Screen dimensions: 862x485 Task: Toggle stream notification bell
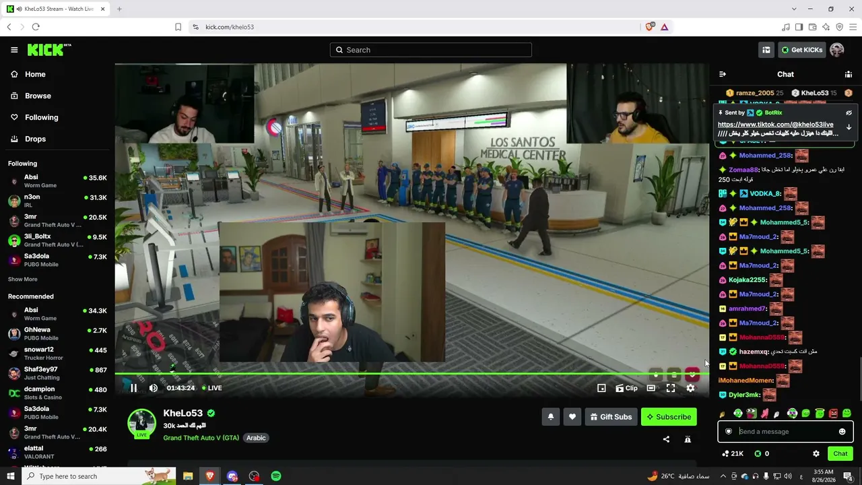pos(550,417)
